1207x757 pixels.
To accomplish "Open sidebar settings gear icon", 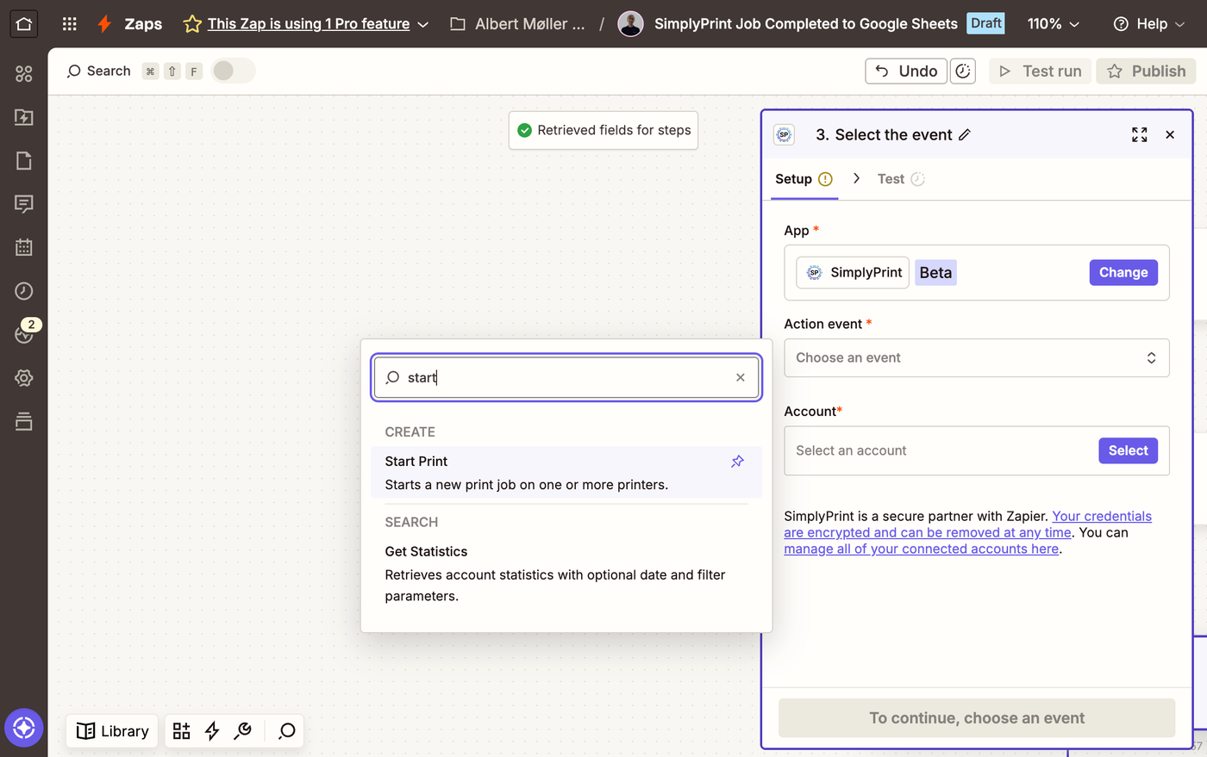I will (24, 378).
